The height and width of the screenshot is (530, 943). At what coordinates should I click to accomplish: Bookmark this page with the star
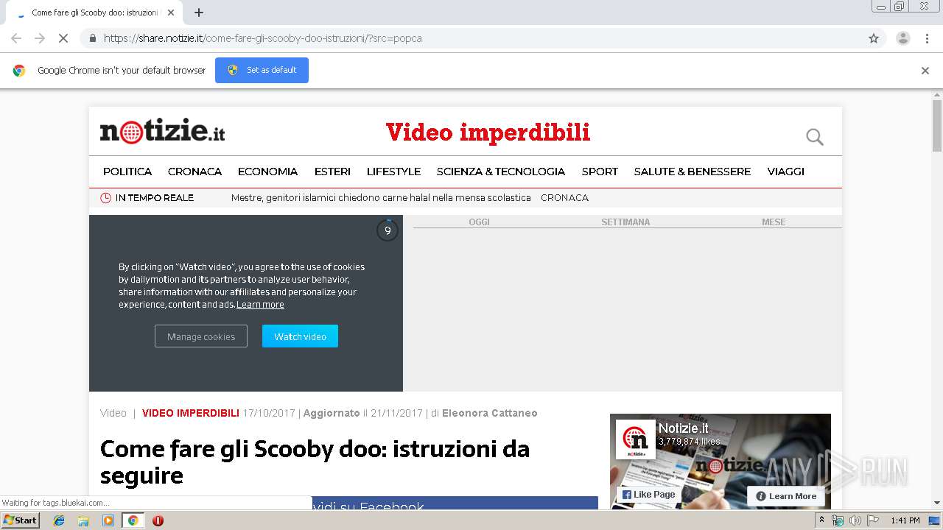coord(874,38)
